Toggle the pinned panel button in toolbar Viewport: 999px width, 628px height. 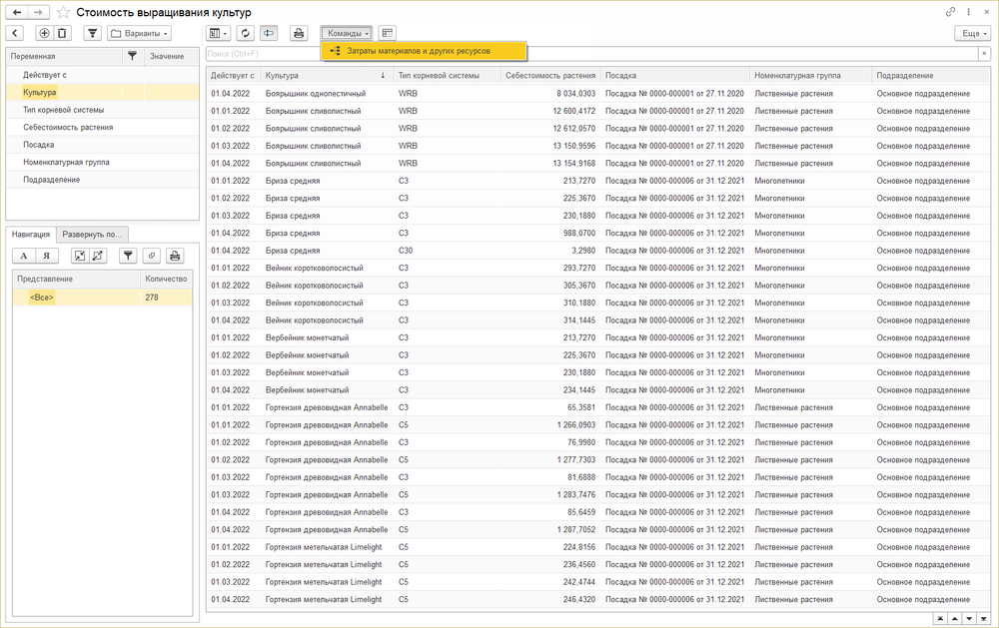coord(269,33)
